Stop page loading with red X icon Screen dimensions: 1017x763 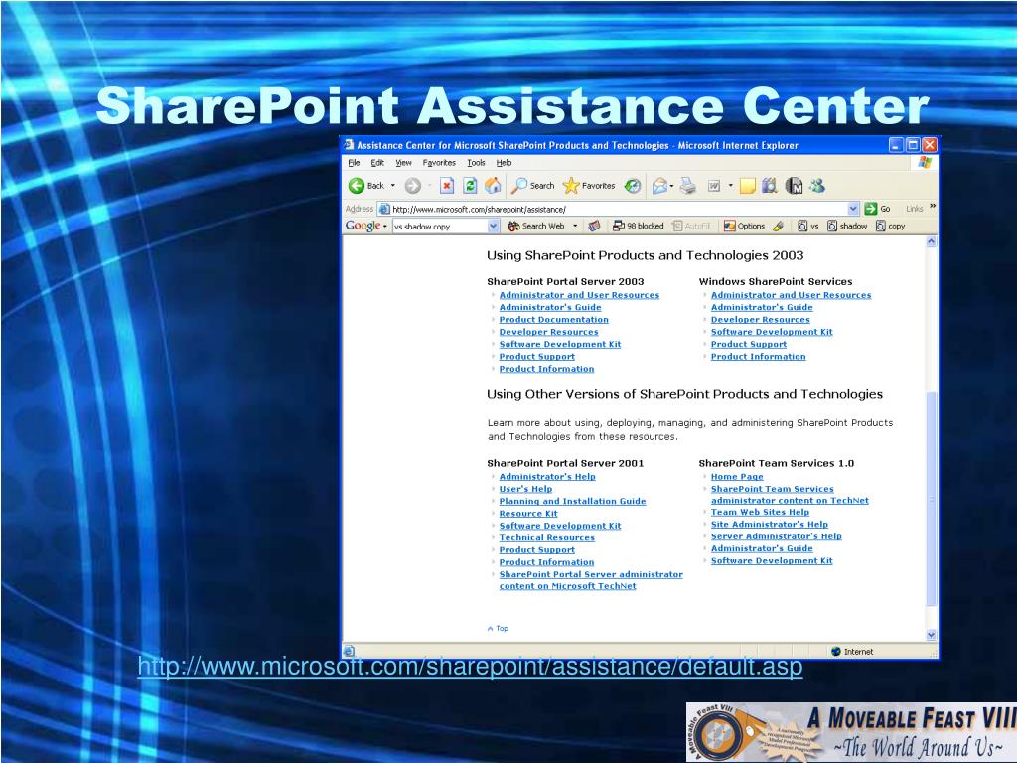[447, 186]
